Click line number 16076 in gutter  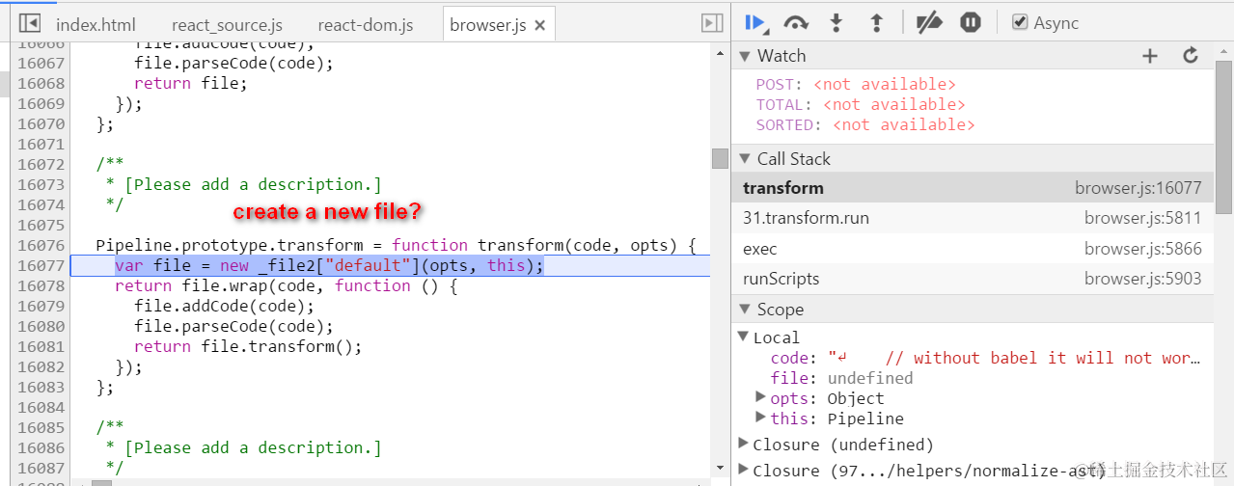[x=41, y=245]
